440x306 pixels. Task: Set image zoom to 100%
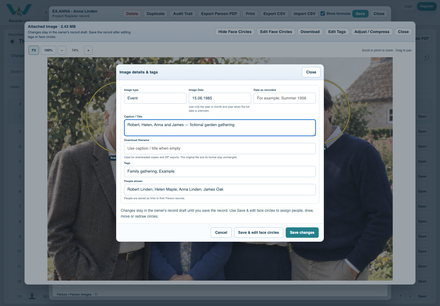(49, 50)
